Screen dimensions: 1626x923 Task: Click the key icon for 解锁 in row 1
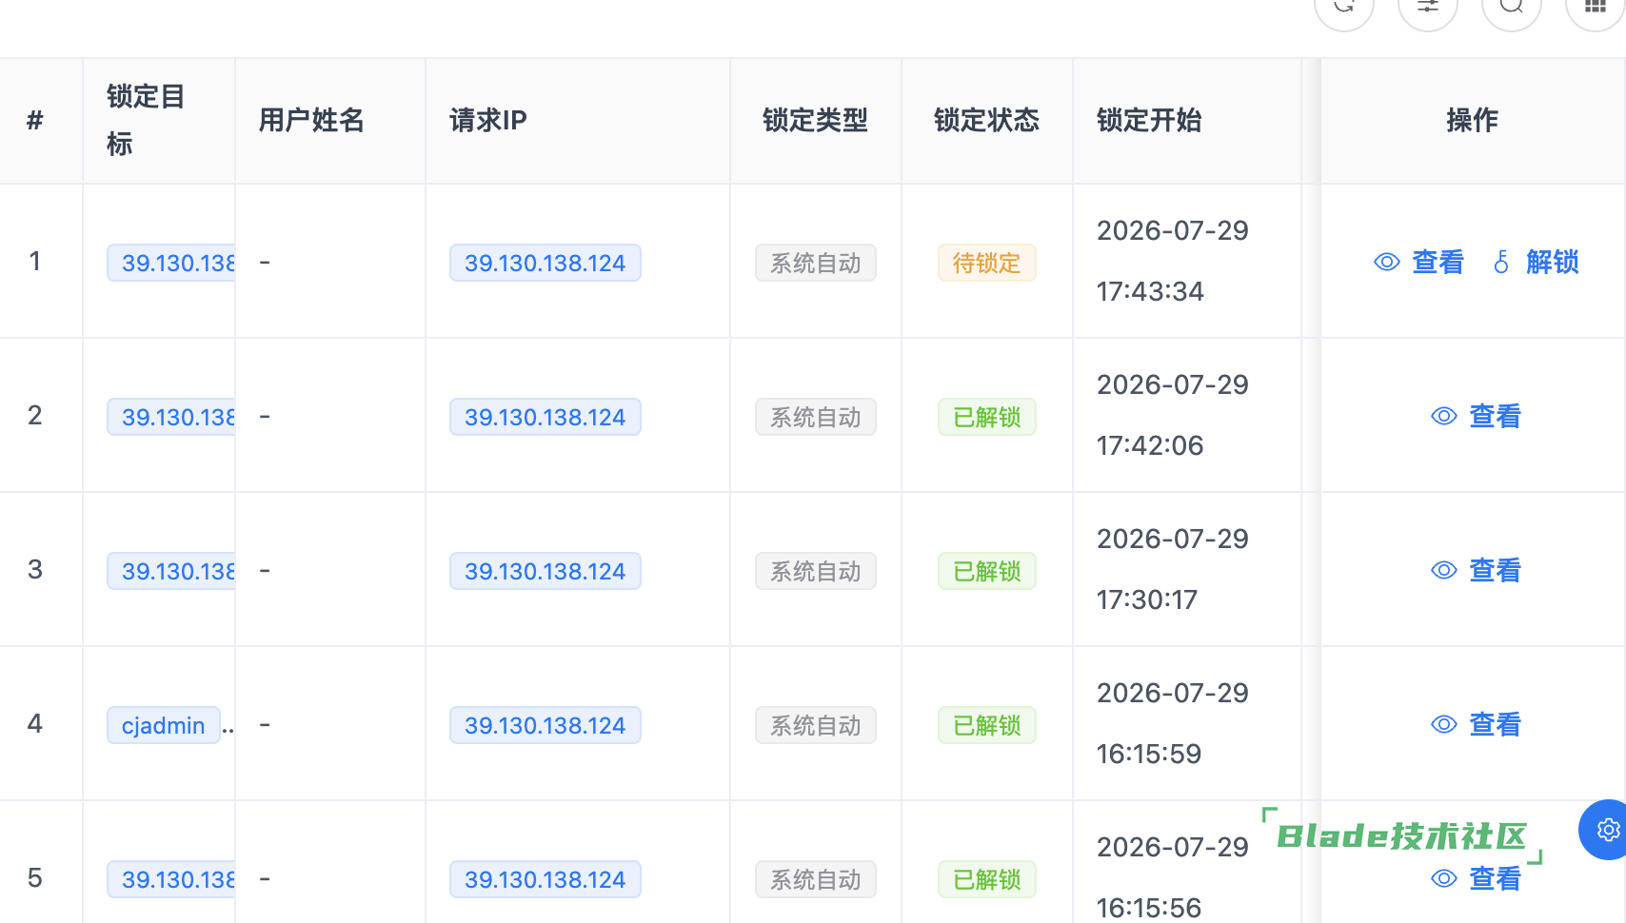coord(1501,262)
